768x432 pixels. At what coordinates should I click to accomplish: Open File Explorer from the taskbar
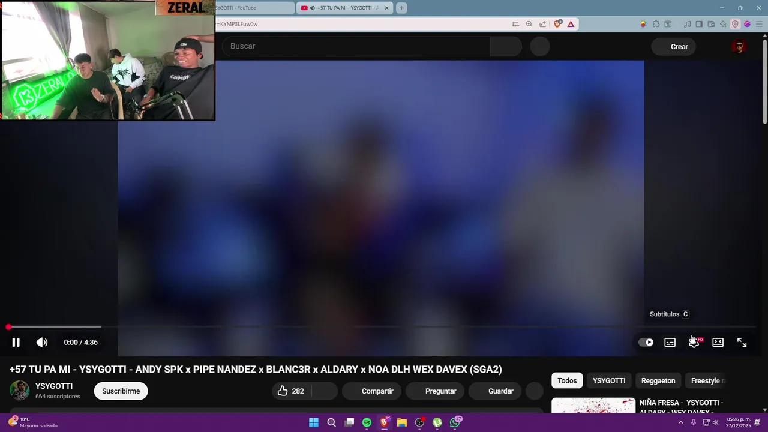[402, 422]
